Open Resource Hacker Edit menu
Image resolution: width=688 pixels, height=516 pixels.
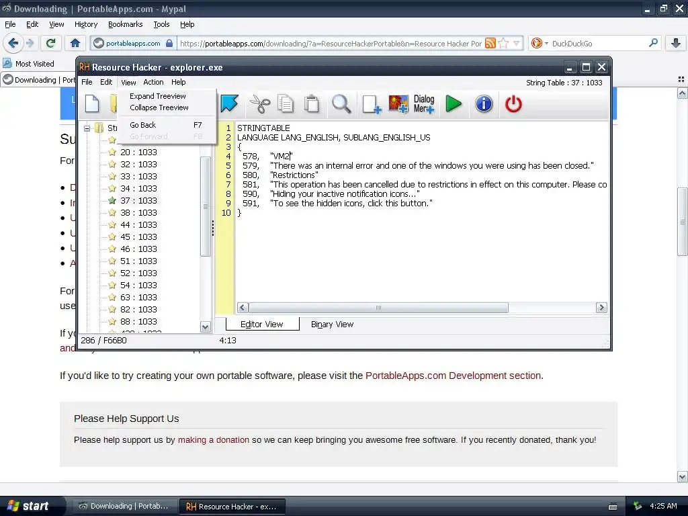(x=106, y=82)
